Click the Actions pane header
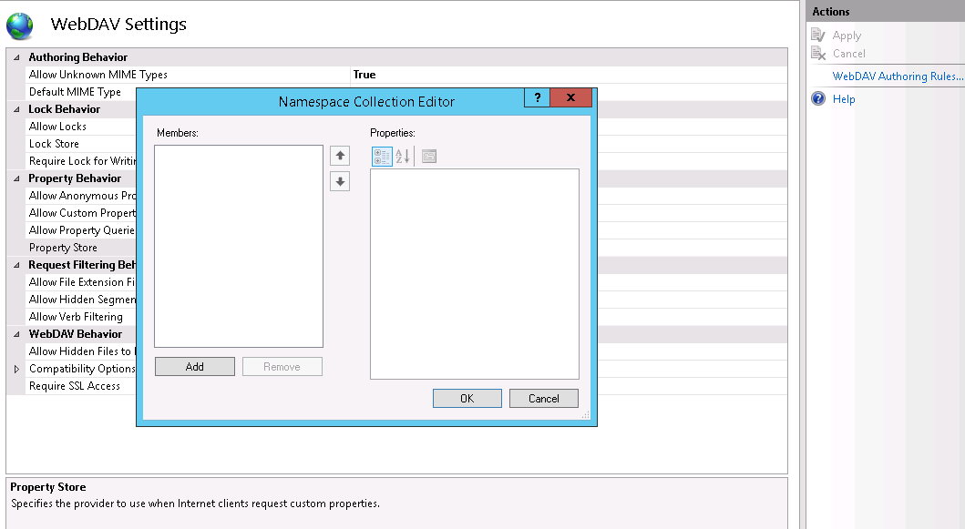The height and width of the screenshot is (529, 965). pos(885,11)
